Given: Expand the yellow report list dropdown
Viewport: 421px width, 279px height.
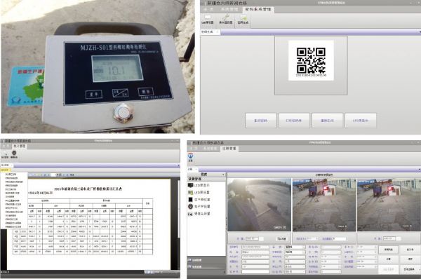Looking at the screenshot, I should click(x=6, y=170).
